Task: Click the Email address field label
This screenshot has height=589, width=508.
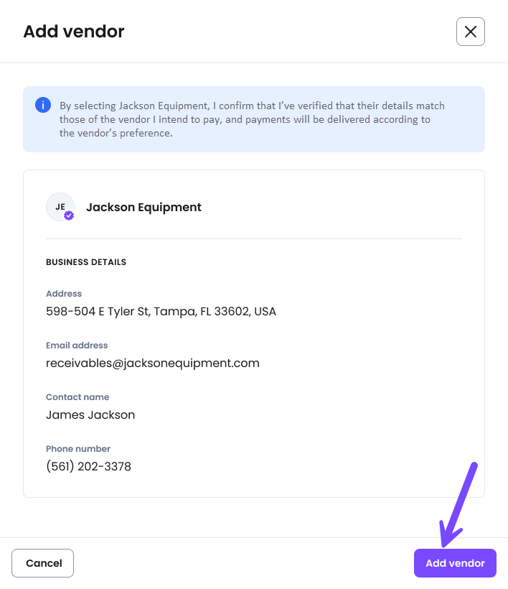Action: [x=77, y=345]
